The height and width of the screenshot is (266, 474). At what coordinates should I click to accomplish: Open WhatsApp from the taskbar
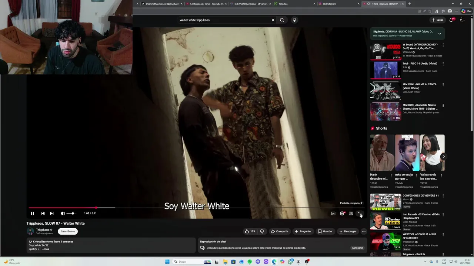click(290, 262)
